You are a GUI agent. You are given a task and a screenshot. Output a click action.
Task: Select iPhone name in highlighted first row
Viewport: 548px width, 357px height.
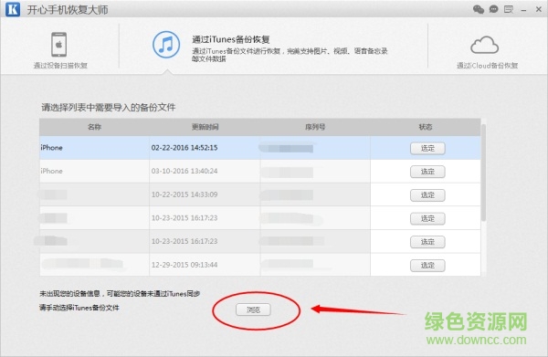pos(51,148)
